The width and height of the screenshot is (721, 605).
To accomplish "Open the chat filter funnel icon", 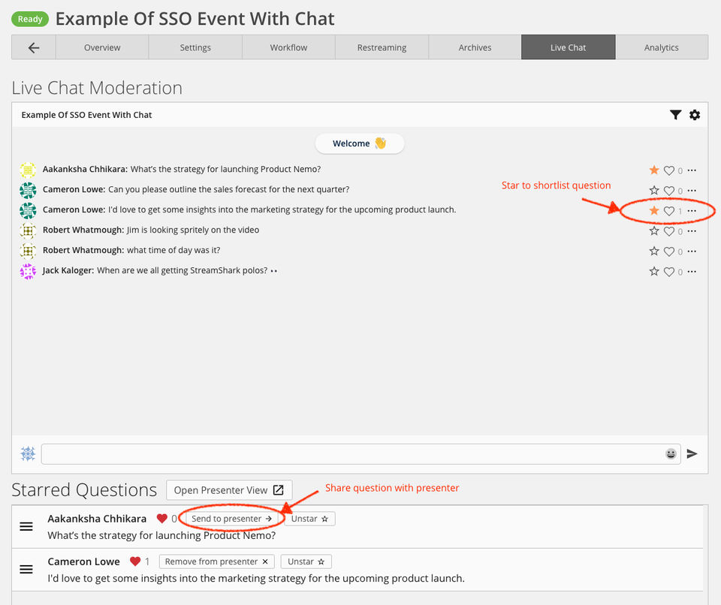I will point(676,115).
